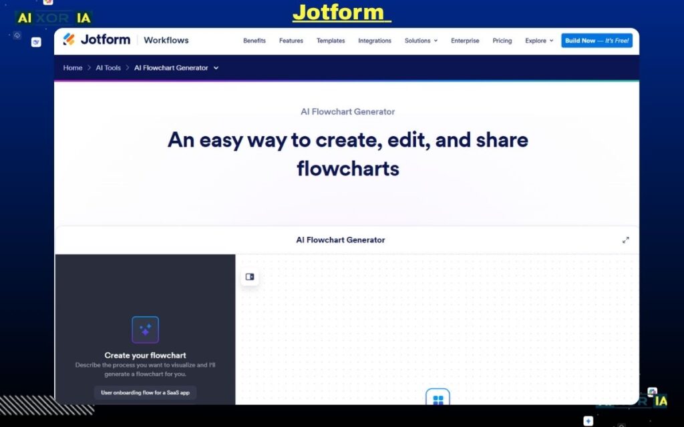This screenshot has height=427, width=684.
Task: Click the Build Now — It's Free button
Action: coord(597,40)
